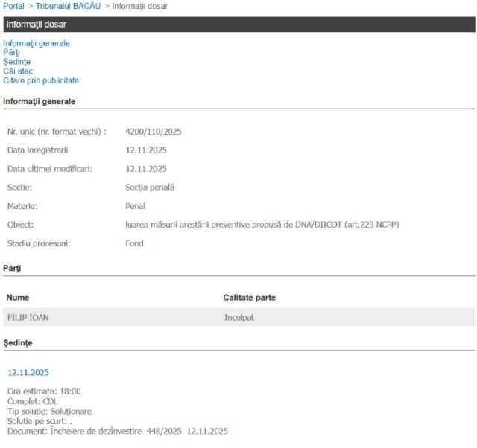Click the Încheiere de dezinvestire document line
This screenshot has width=477, height=448.
[118, 431]
